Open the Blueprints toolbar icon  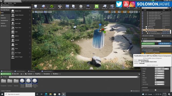click(105, 6)
